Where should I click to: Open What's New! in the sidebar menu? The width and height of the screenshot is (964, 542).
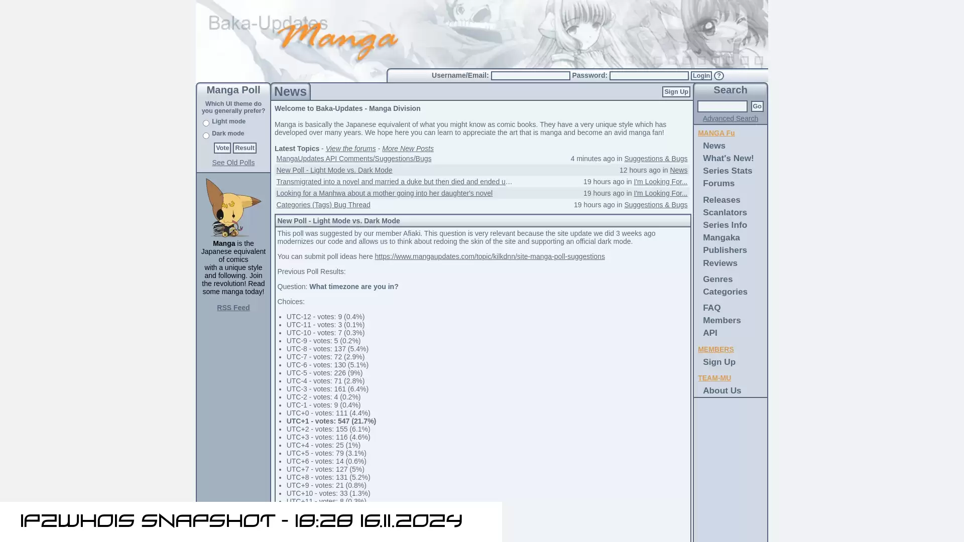728,158
